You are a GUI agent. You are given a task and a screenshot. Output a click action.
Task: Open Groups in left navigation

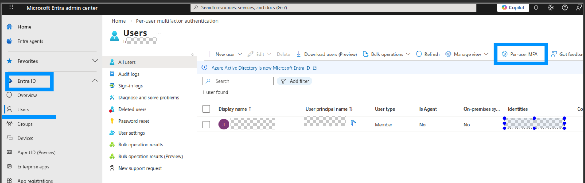pos(25,124)
